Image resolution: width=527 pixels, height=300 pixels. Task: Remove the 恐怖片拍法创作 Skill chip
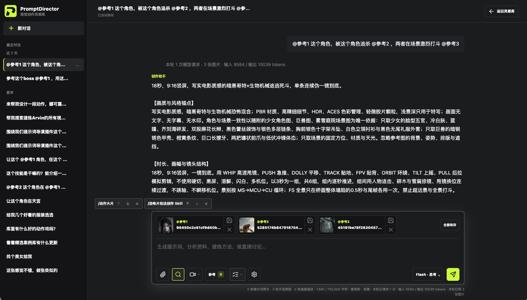(x=206, y=204)
